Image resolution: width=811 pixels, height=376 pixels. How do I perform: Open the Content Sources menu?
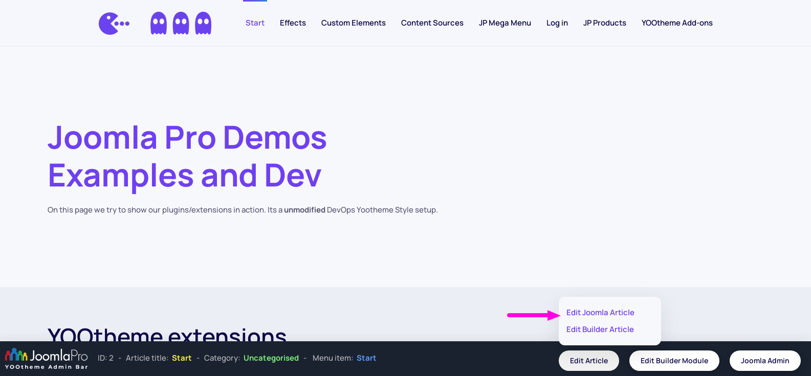coord(432,23)
